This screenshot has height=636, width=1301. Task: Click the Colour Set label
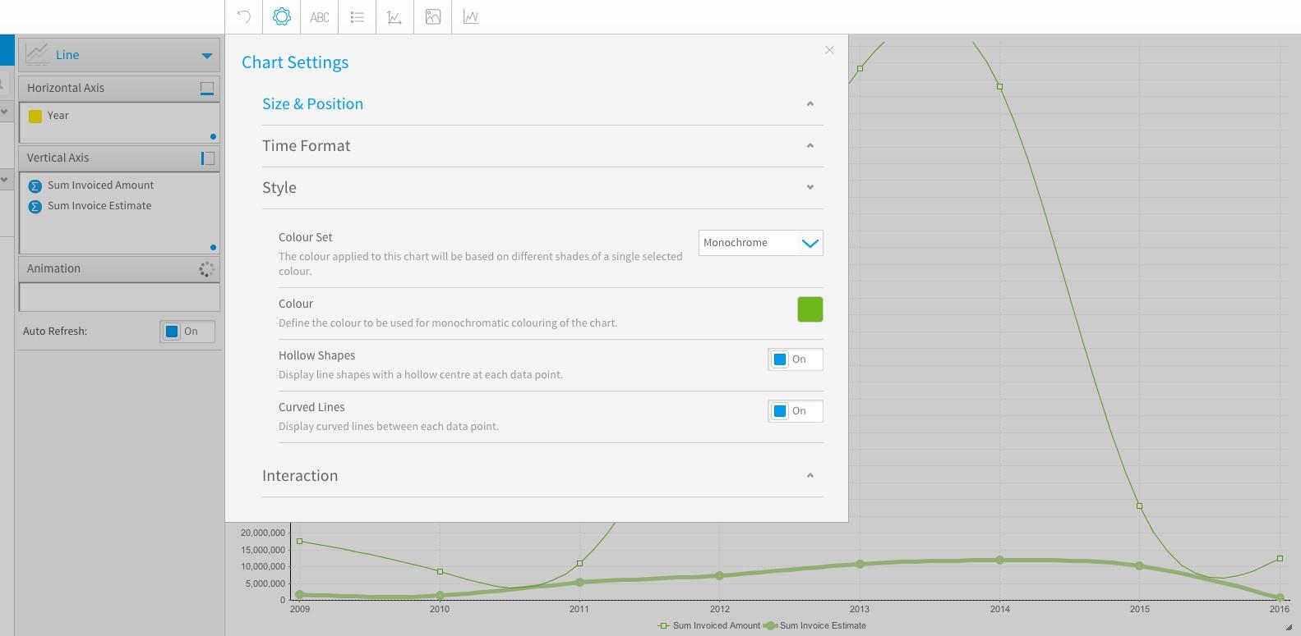[x=305, y=237]
